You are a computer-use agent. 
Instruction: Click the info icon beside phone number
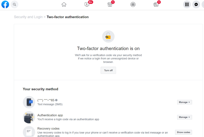(56, 100)
